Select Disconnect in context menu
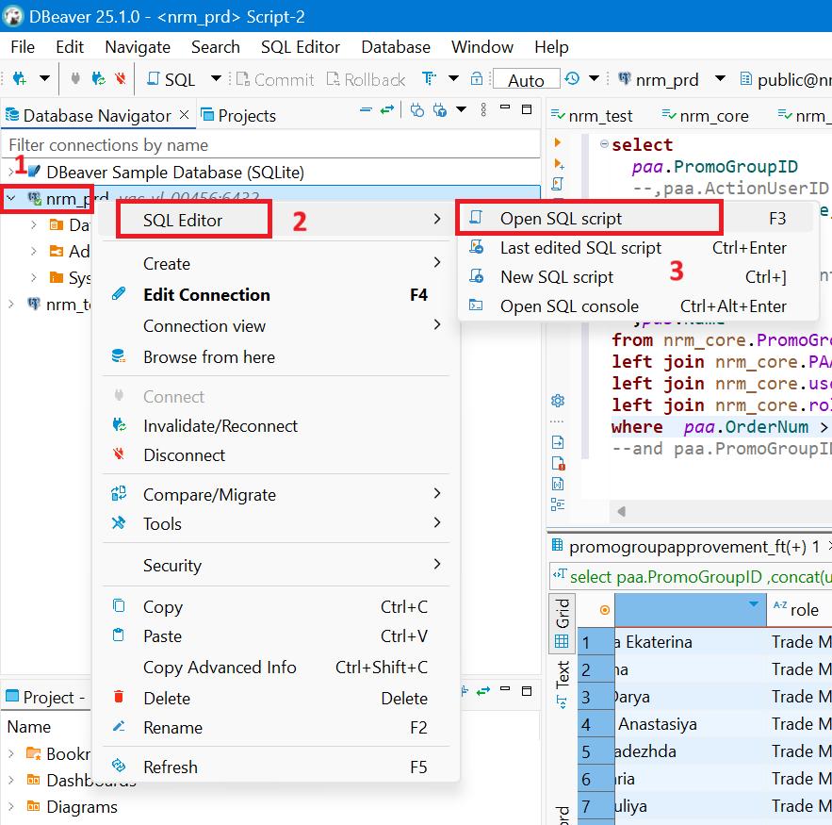 click(275, 455)
